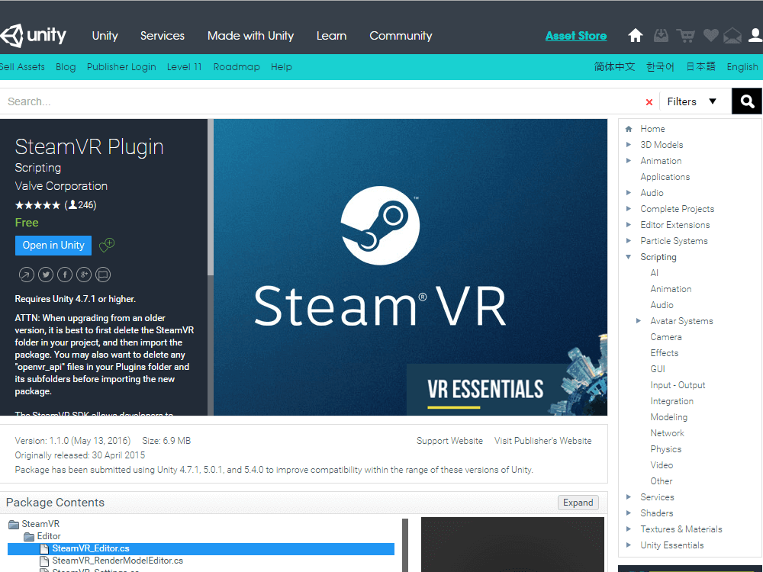
Task: Share the plugin on Facebook
Action: click(x=65, y=275)
